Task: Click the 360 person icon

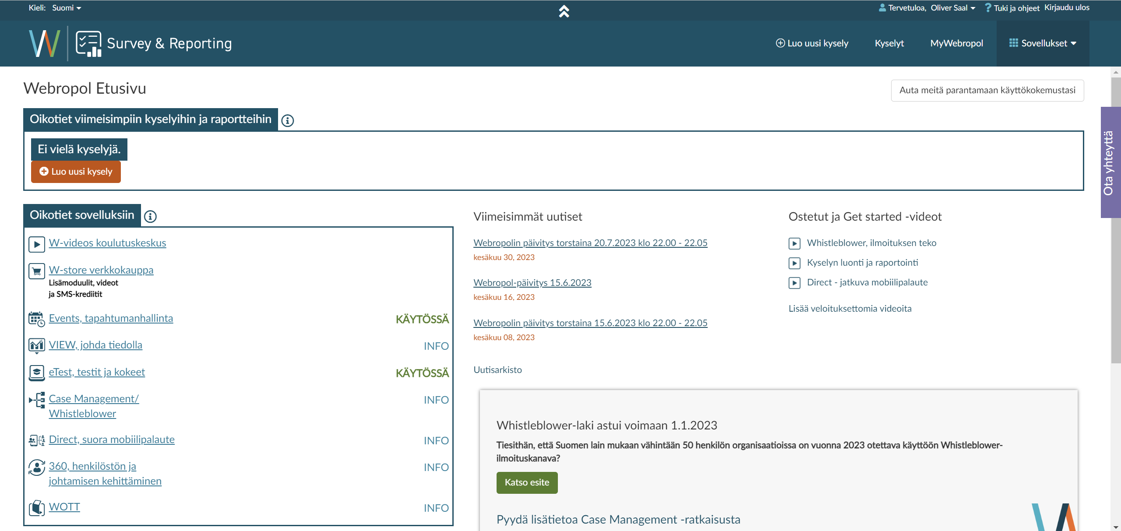Action: 37,467
